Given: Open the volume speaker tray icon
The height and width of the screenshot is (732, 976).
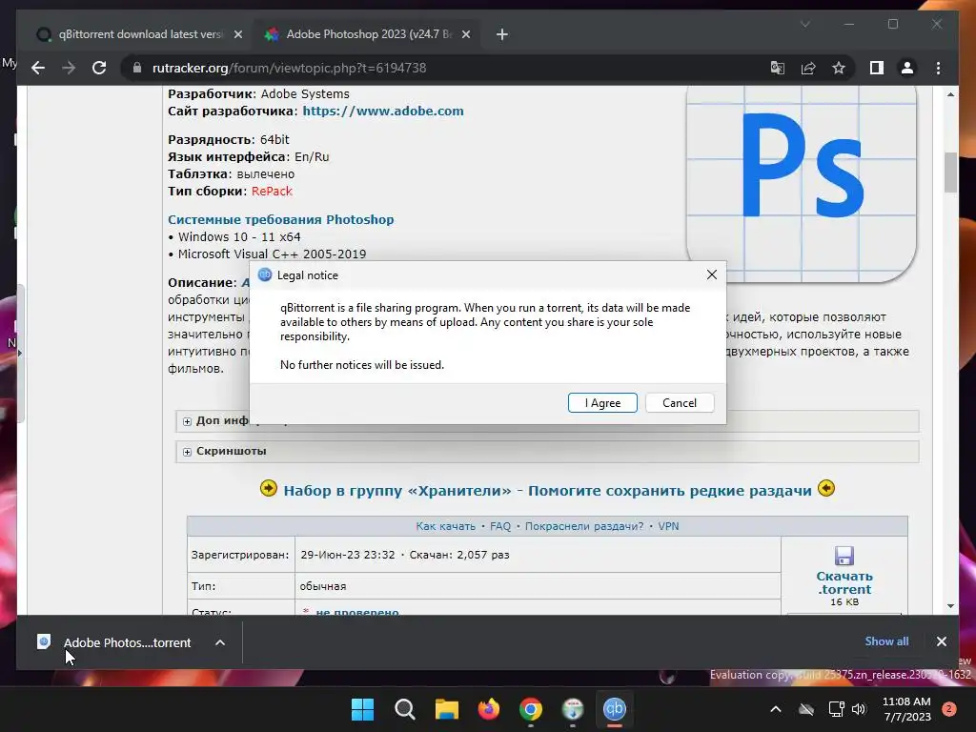Looking at the screenshot, I should [x=859, y=709].
